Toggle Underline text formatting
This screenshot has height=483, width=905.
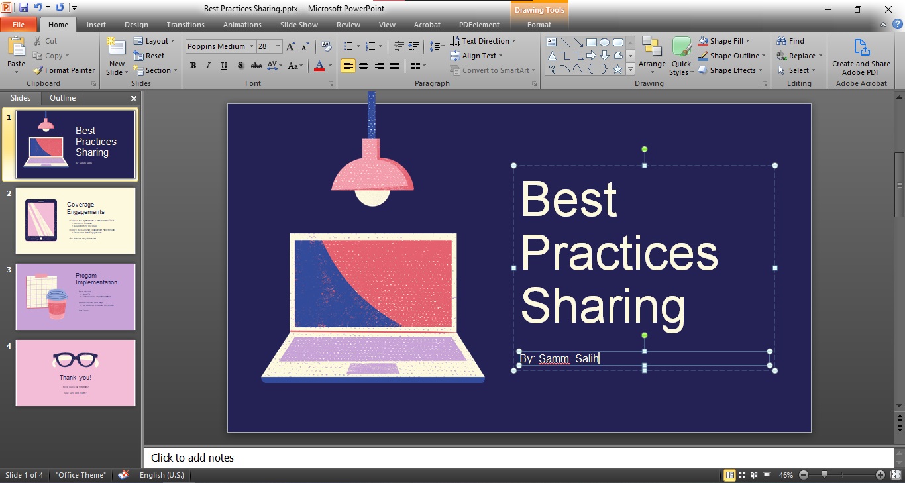coord(224,66)
